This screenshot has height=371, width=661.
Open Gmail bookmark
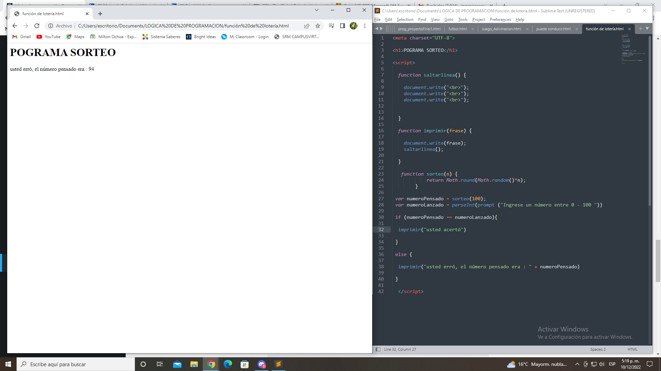[x=21, y=37]
